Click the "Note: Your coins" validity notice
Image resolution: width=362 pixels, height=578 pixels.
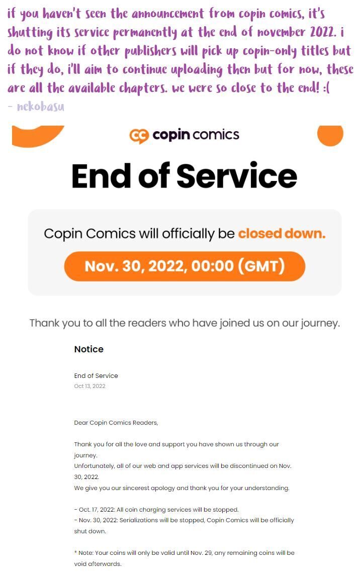(185, 558)
